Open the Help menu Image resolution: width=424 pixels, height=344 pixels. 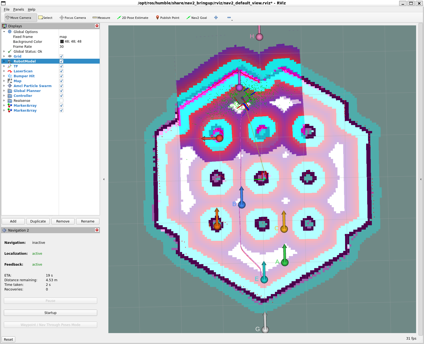[x=31, y=9]
